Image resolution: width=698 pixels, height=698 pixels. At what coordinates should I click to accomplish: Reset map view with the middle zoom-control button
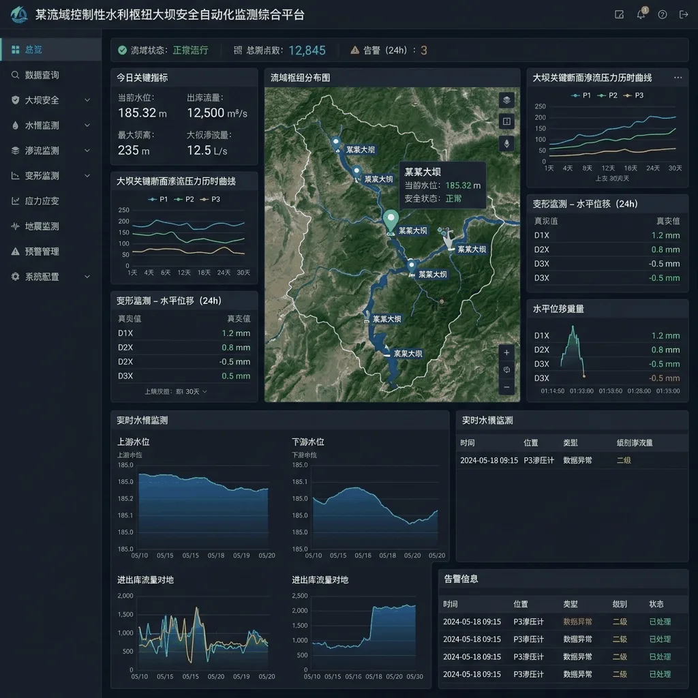click(506, 370)
